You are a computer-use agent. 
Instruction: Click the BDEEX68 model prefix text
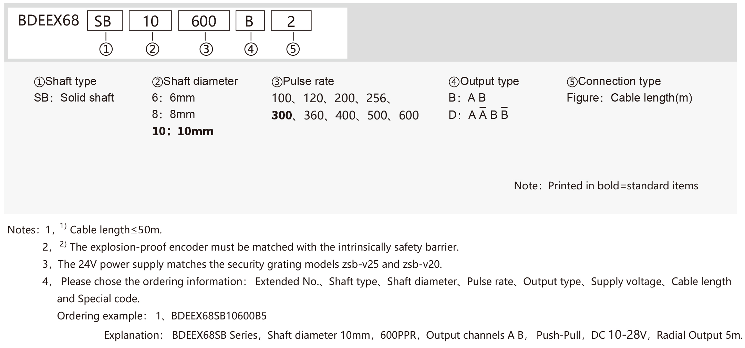tap(49, 21)
